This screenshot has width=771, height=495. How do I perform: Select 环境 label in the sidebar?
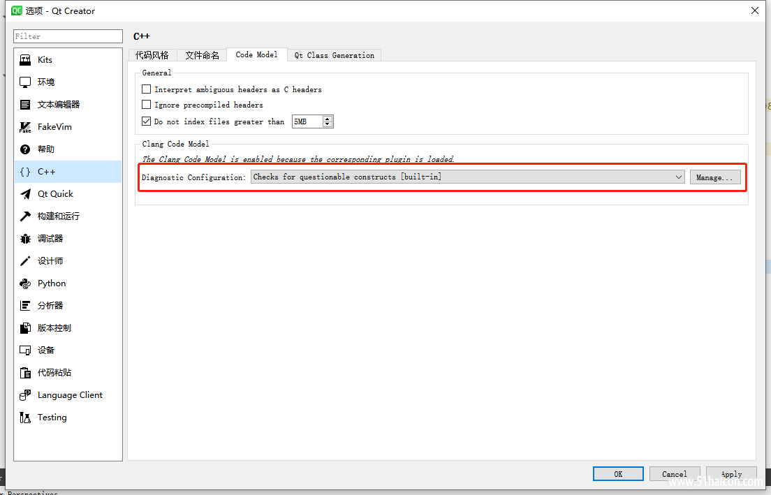coord(46,82)
